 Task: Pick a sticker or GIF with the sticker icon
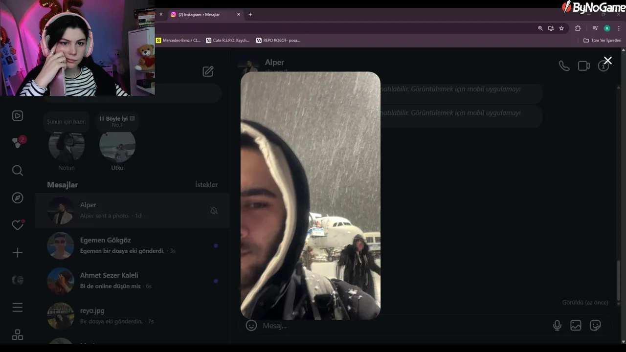(x=595, y=326)
